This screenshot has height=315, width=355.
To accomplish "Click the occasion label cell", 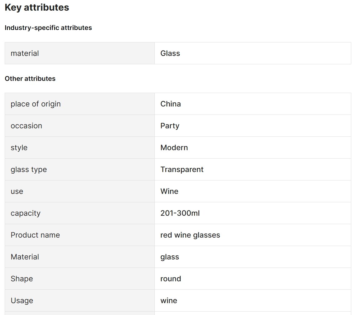I will pos(80,126).
